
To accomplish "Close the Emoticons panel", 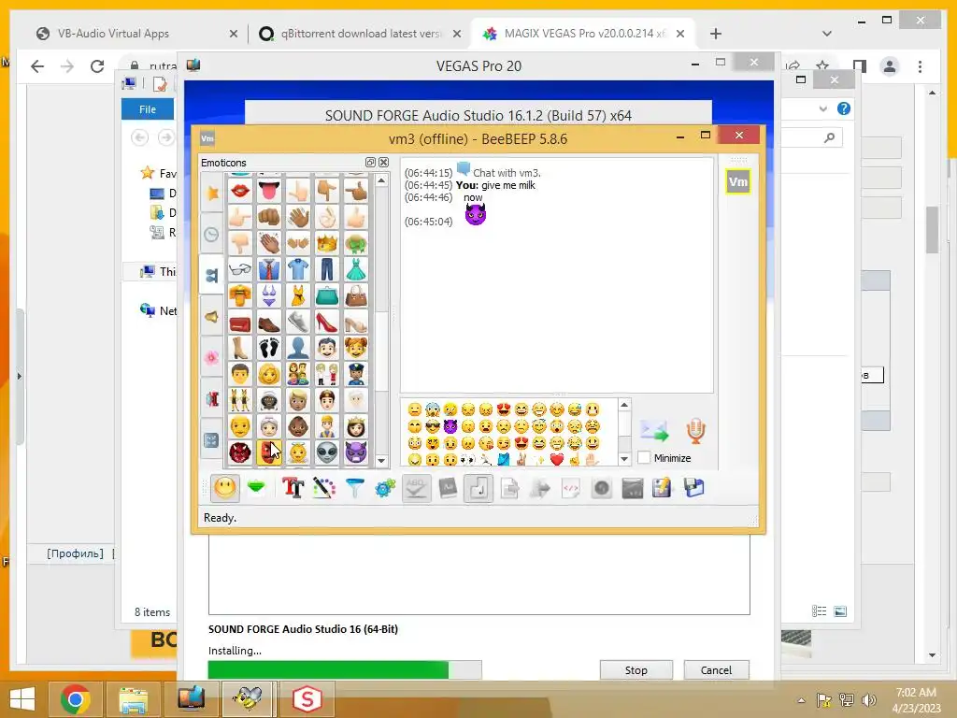I will click(x=383, y=163).
